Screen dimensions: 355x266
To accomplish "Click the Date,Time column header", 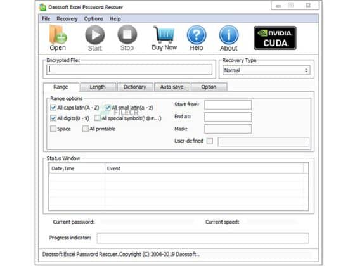I will point(77,168).
